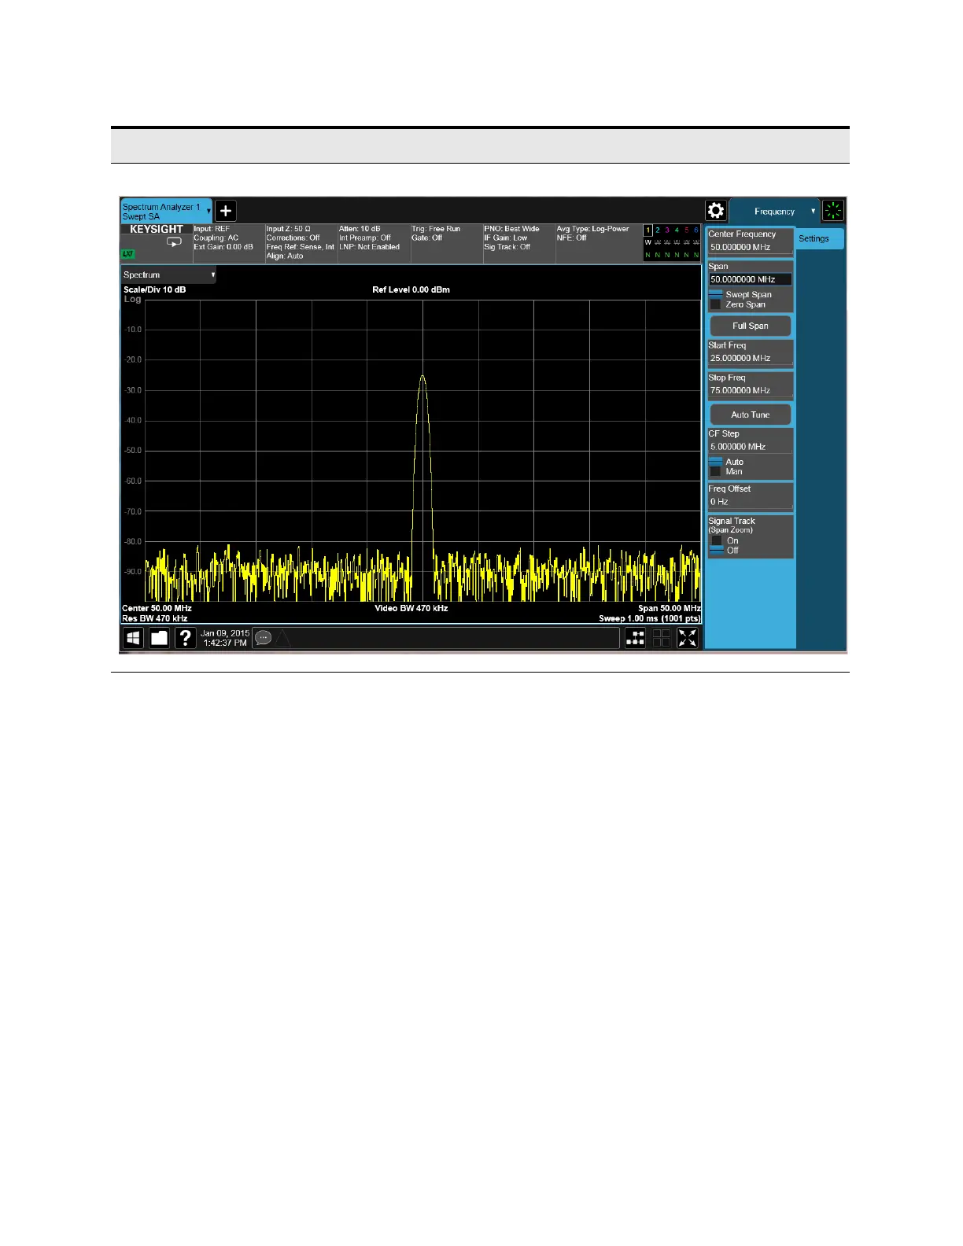Image resolution: width=963 pixels, height=1246 pixels.
Task: Set CF Step to Auto
Action: 727,462
